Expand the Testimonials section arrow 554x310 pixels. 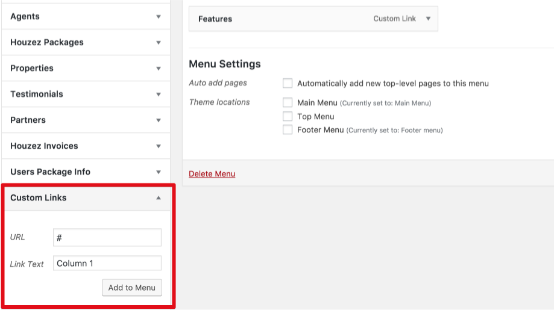[x=159, y=95]
